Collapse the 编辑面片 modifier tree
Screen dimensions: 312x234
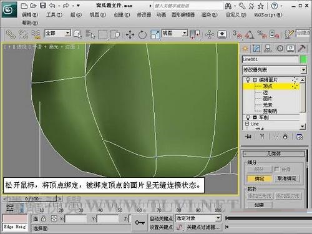tap(255, 80)
